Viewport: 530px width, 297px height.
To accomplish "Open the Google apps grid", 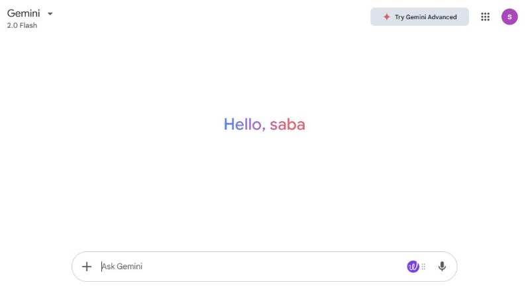I will (x=485, y=17).
